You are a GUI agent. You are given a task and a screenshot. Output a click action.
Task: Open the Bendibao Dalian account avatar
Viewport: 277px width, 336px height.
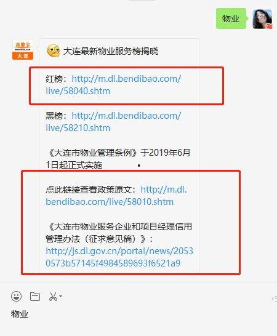click(x=23, y=49)
